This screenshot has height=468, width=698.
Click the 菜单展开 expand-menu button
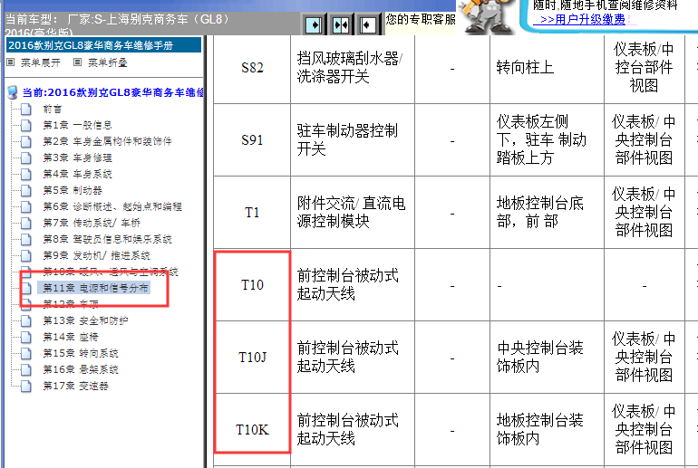point(40,62)
